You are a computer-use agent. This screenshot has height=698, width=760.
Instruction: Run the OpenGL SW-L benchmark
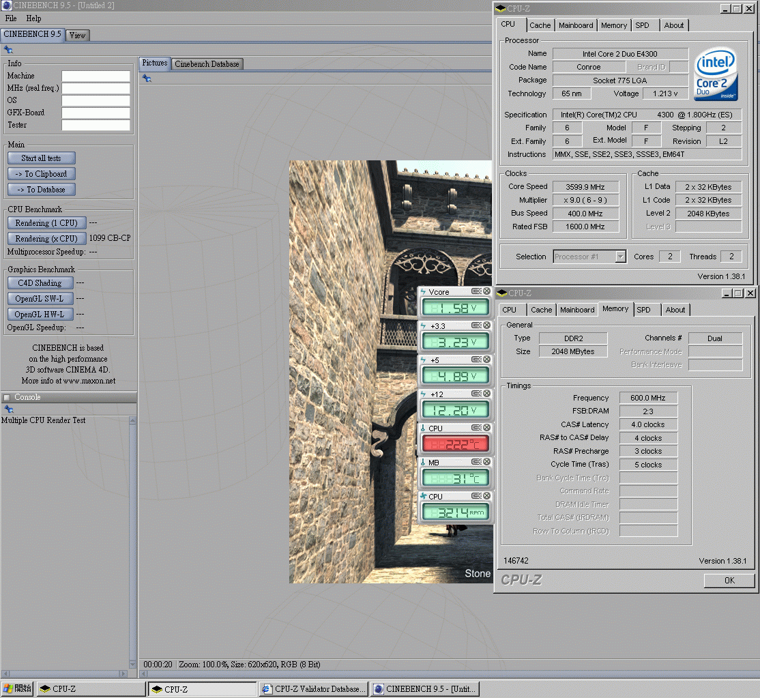point(40,299)
